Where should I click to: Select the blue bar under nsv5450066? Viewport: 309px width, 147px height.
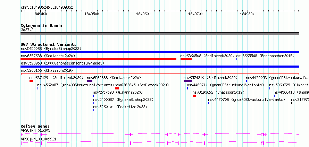[160, 52]
